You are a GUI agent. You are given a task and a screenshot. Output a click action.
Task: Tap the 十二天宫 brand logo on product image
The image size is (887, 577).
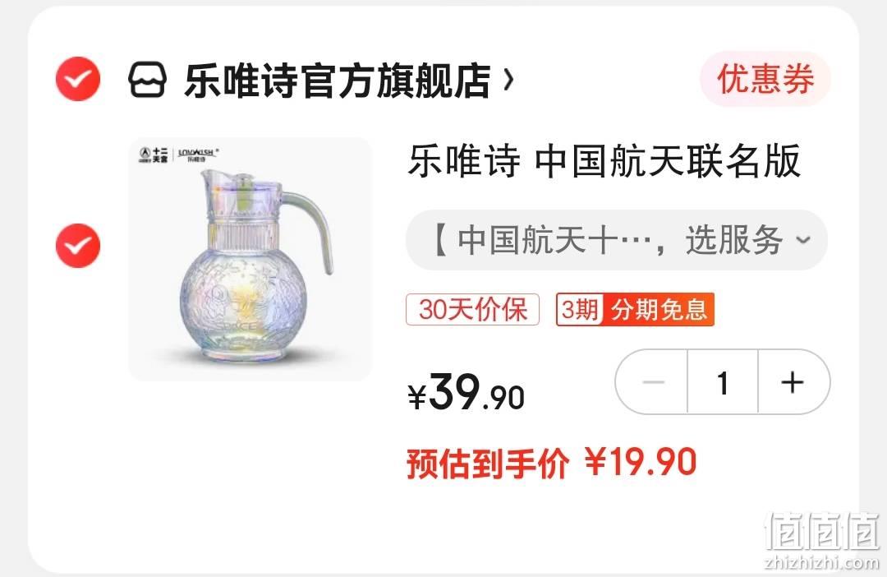tap(154, 155)
